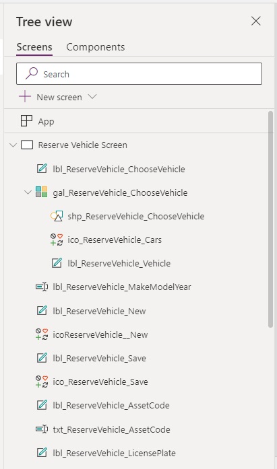The image size is (277, 469).
Task: Collapse the gal_ReserveVehicle_ChooseVehicle gallery
Action: (28, 192)
